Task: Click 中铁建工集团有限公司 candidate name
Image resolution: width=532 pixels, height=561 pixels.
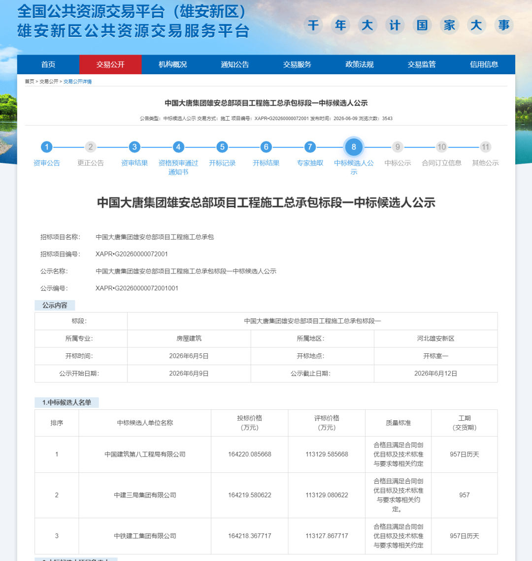Action: click(145, 536)
